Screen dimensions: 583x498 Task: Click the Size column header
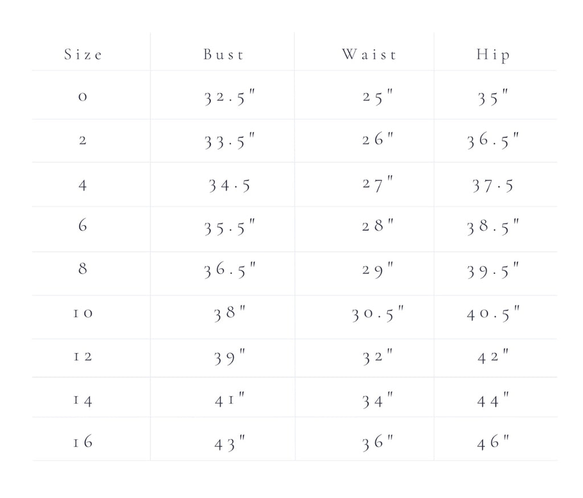83,55
